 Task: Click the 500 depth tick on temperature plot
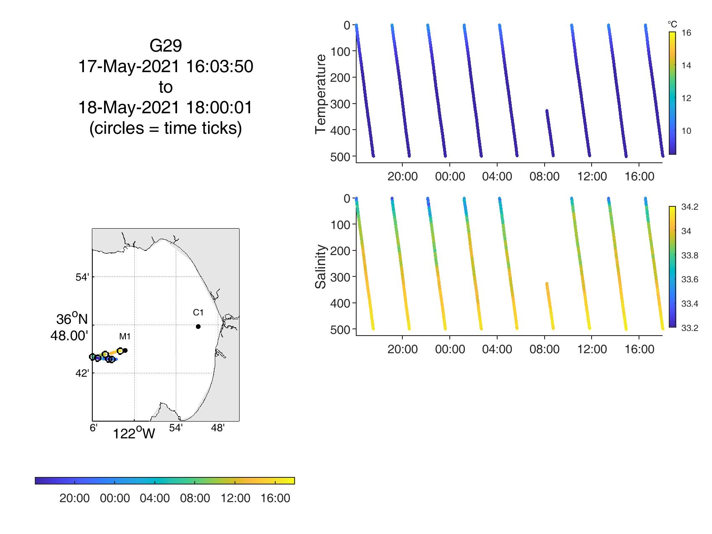coord(341,157)
